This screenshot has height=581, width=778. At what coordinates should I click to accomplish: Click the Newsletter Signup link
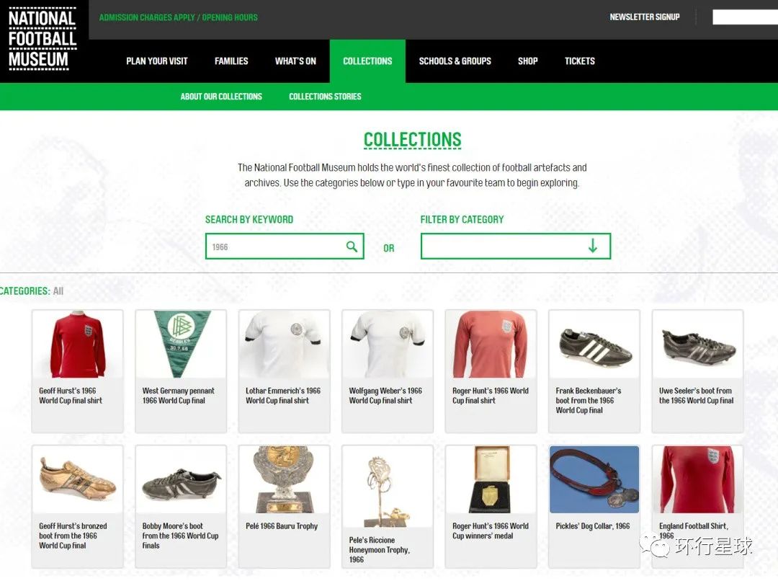[645, 17]
